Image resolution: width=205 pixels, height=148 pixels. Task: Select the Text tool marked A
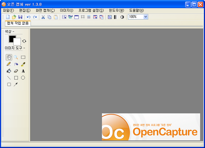[23, 71]
